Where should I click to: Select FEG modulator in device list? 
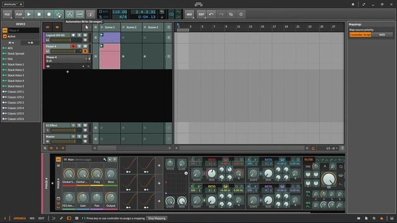(x=10, y=59)
